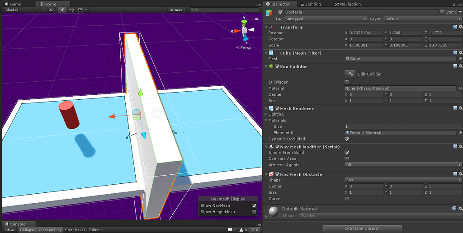Click the green Y move gizmo arrow in scene
The width and height of the screenshot is (463, 233).
[x=141, y=92]
